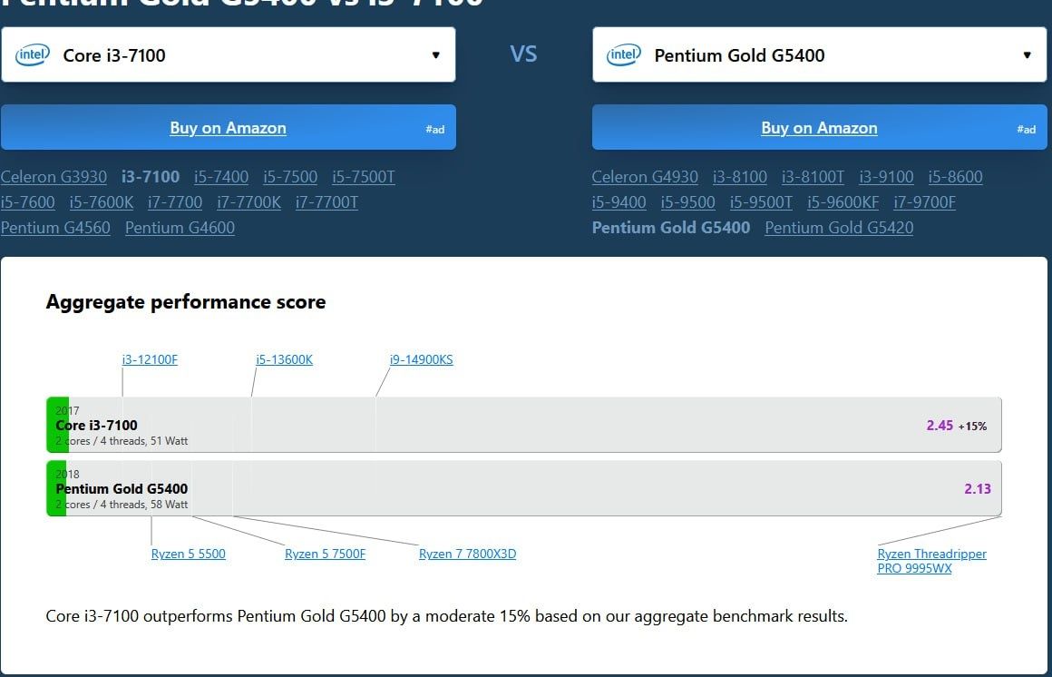The height and width of the screenshot is (677, 1052).
Task: Click the 2 cores / 4 threads, 58 Watt text
Action: (122, 505)
